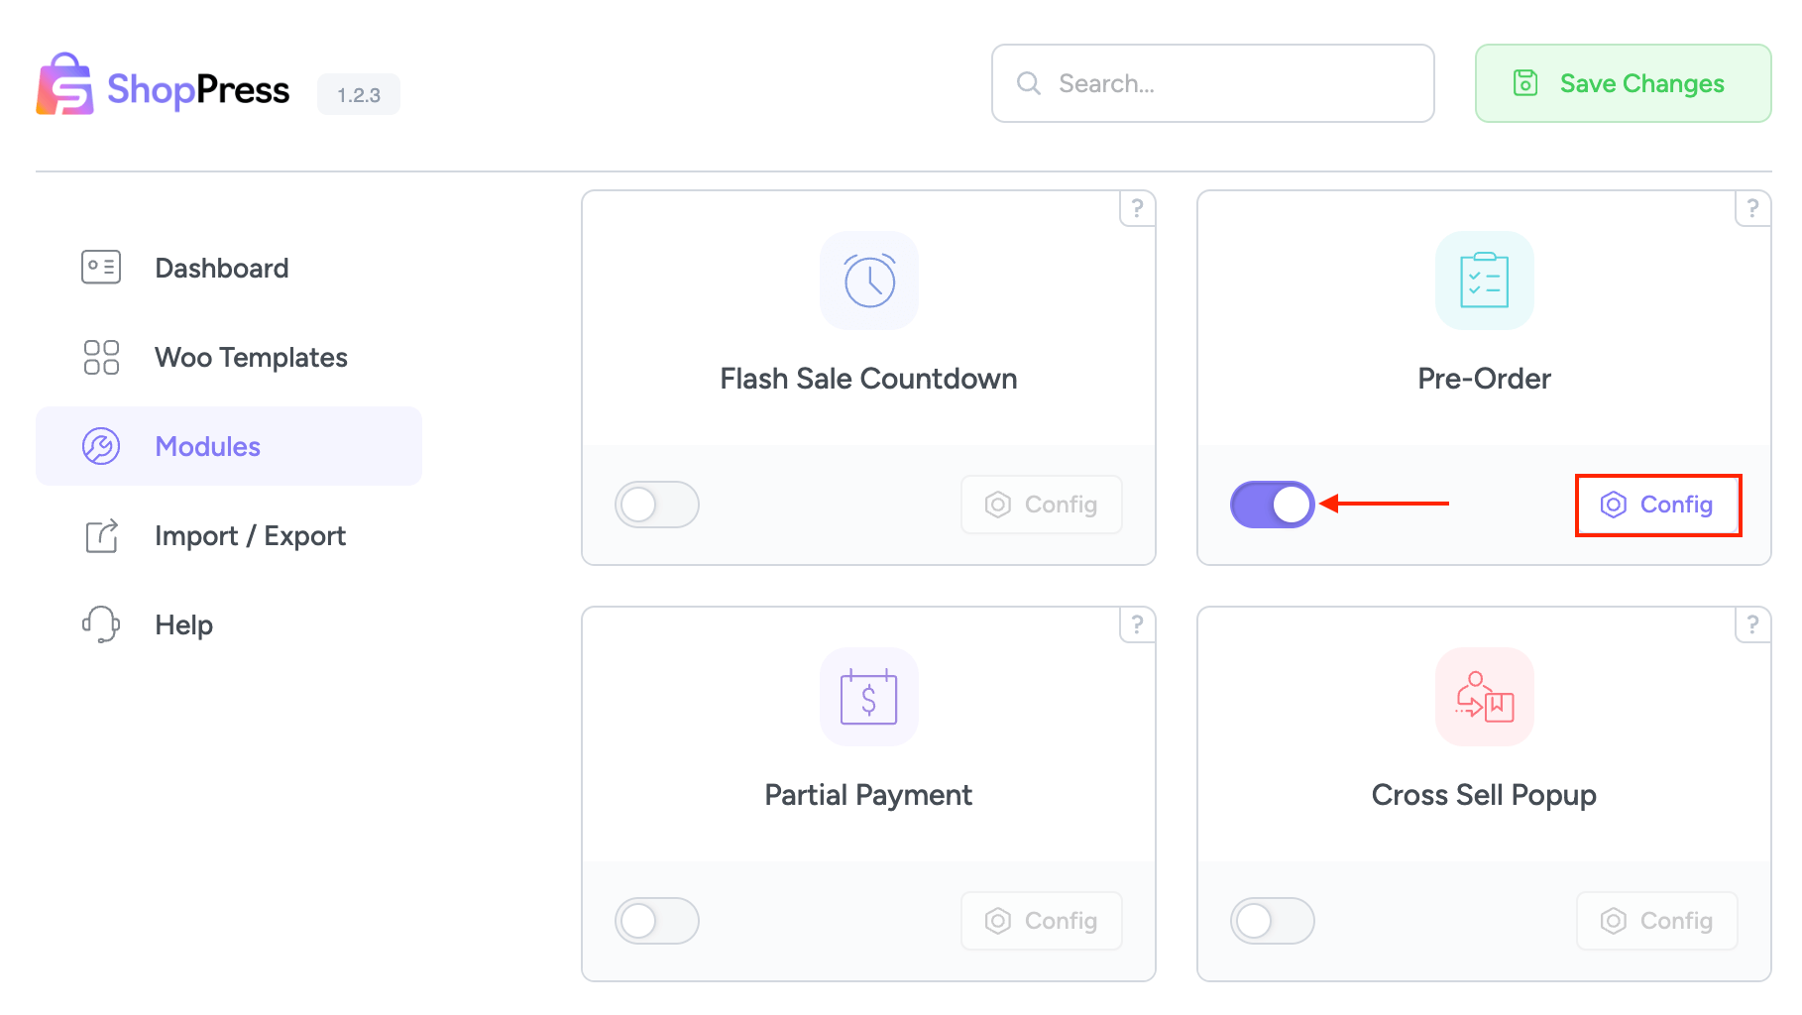Enable the Partial Payment module
The height and width of the screenshot is (1015, 1802).
point(657,921)
